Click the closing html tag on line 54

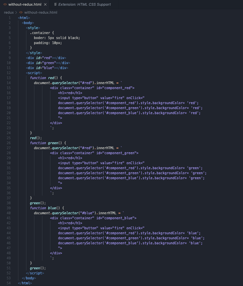click(x=25, y=283)
